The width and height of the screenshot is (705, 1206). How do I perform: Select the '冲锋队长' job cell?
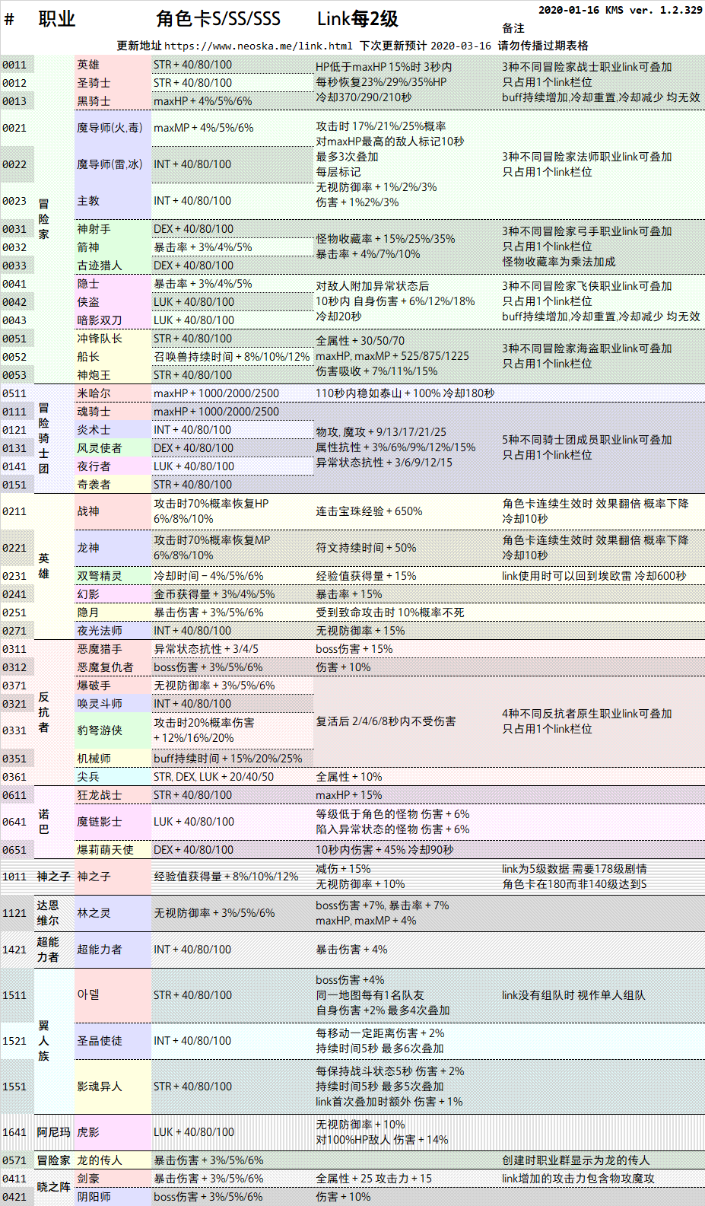coord(113,339)
